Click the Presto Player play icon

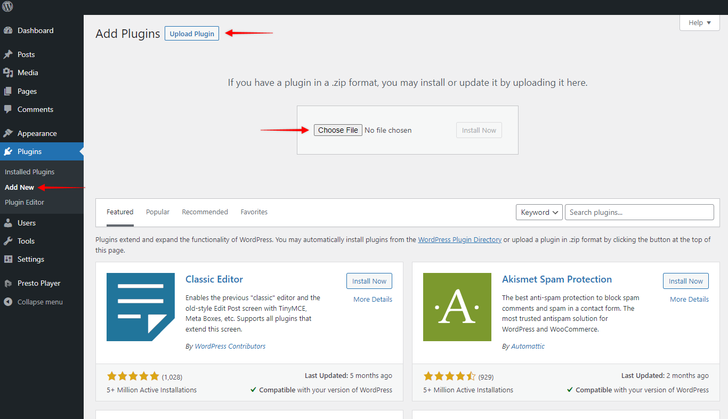pyautogui.click(x=8, y=283)
